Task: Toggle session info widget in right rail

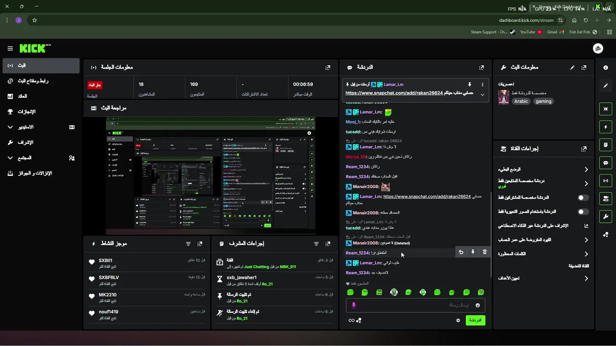Action: tap(605, 181)
